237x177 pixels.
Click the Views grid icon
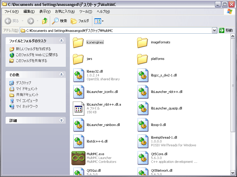[98, 21]
